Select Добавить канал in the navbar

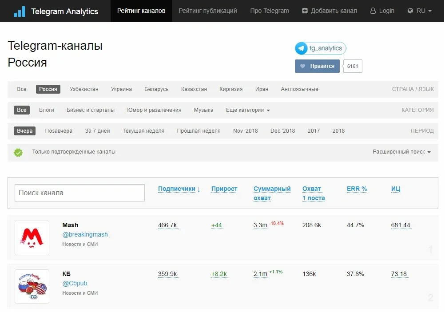pos(330,11)
